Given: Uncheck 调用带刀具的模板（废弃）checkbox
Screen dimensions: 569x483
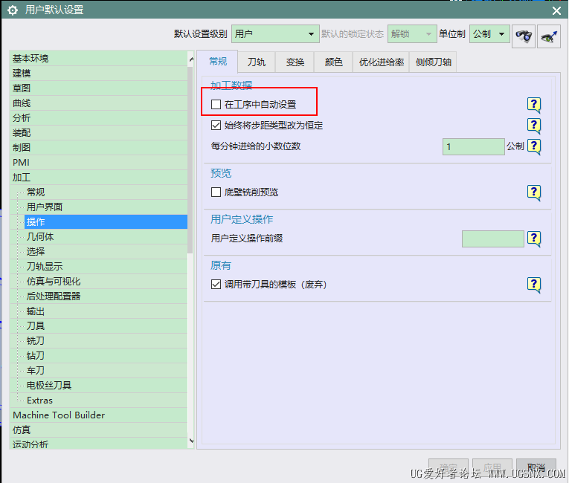Looking at the screenshot, I should pos(216,285).
